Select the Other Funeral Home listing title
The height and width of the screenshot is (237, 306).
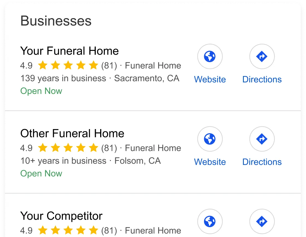click(x=72, y=133)
